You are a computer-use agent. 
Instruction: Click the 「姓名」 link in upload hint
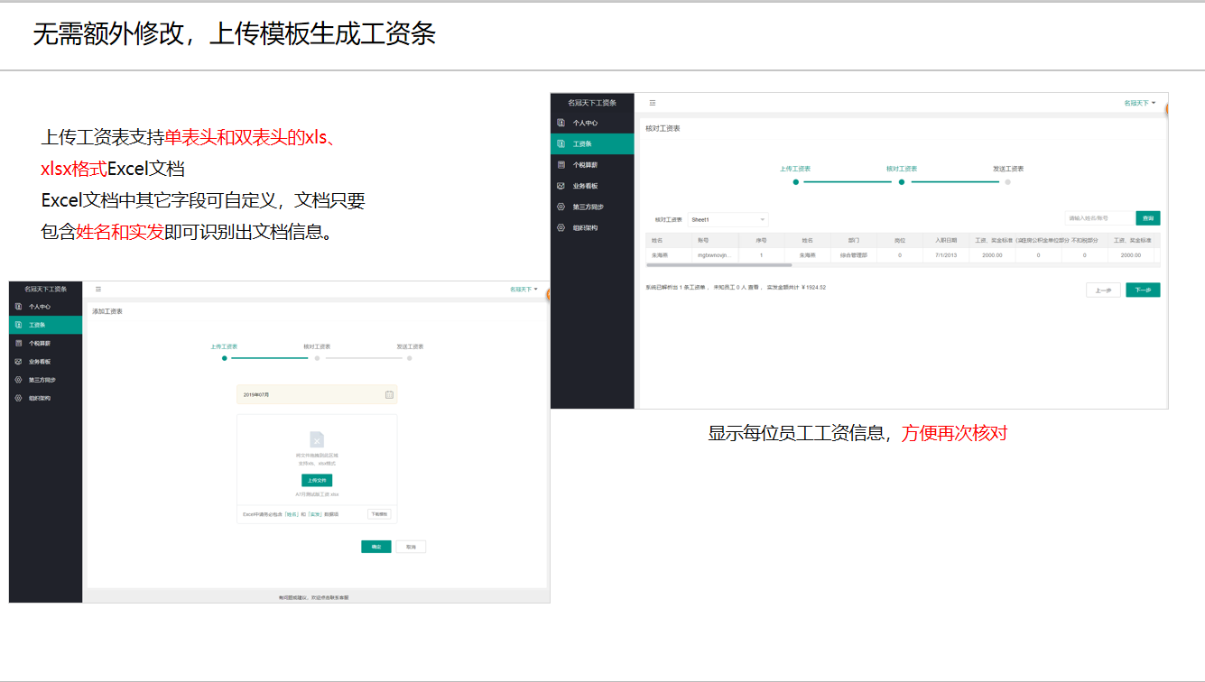(292, 513)
